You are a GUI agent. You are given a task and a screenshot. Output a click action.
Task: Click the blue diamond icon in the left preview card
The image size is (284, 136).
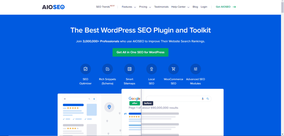[x=94, y=99]
